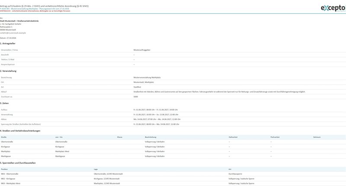
Task: Click the label 'Bezeichnung'
Action: pos(6,78)
